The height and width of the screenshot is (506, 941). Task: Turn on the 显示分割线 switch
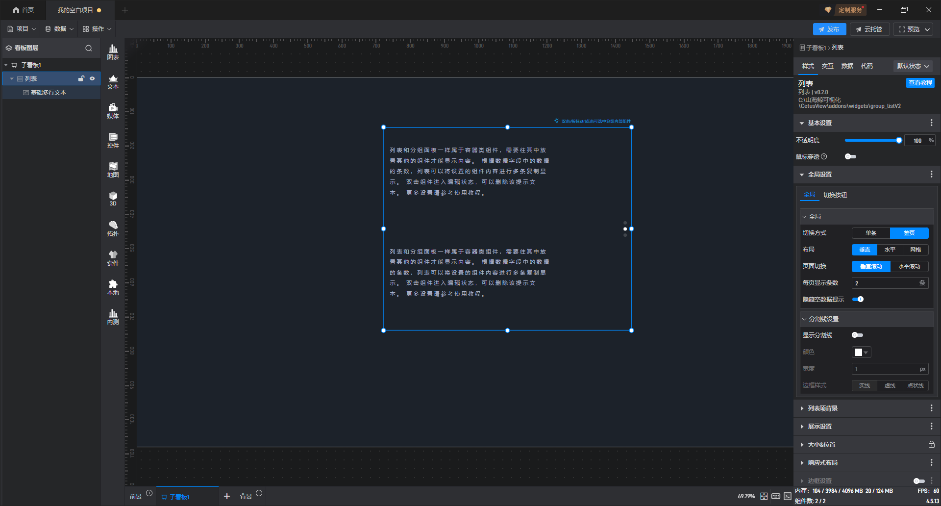(857, 335)
